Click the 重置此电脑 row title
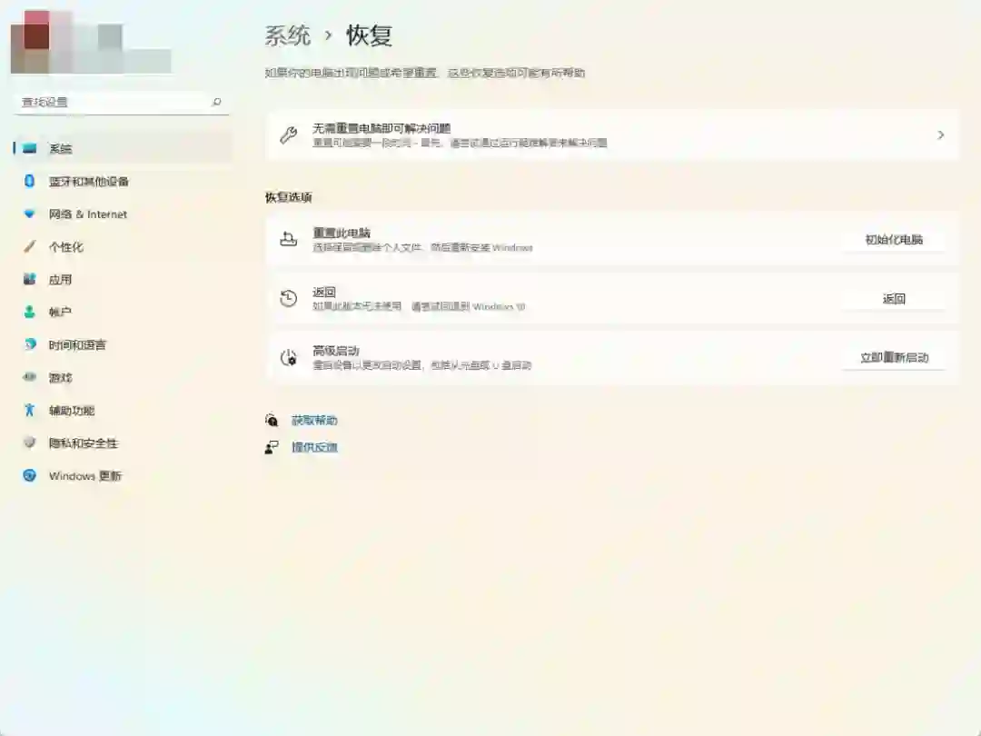The width and height of the screenshot is (981, 736). 342,233
